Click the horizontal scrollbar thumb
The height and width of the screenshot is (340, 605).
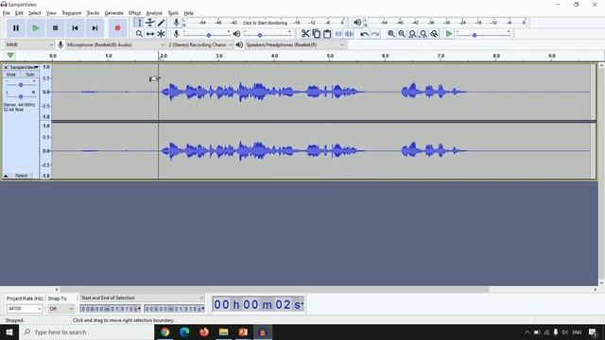274,290
